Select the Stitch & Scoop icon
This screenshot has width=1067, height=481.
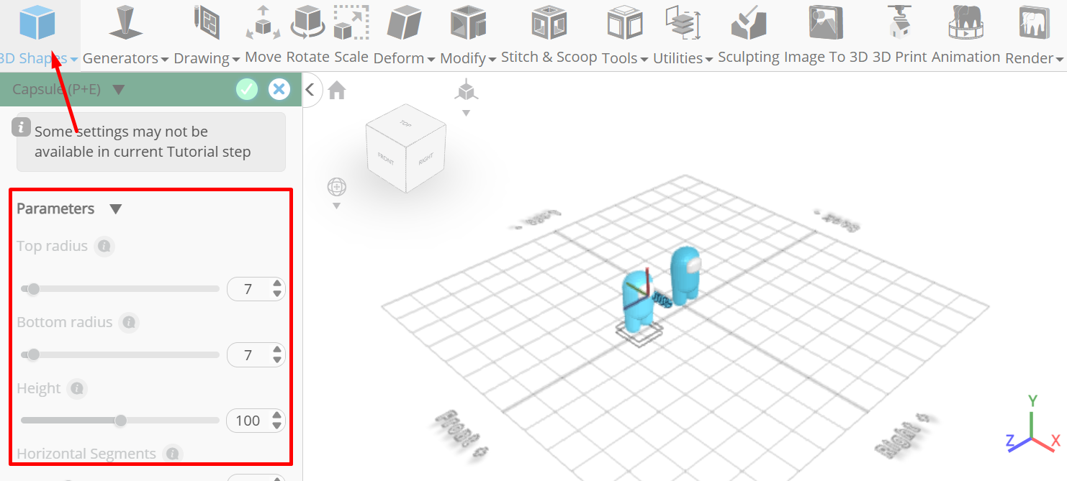point(549,22)
